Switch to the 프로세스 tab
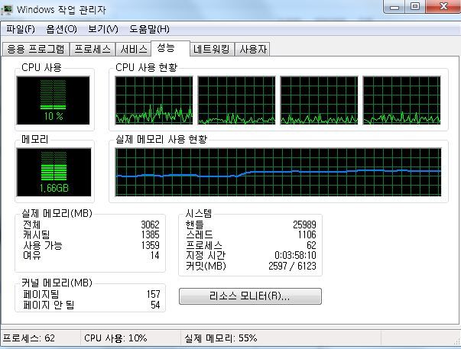 (93, 49)
